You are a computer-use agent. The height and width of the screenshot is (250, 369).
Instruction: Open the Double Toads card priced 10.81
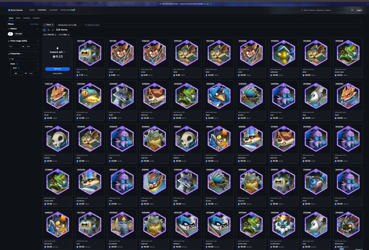(x=349, y=58)
